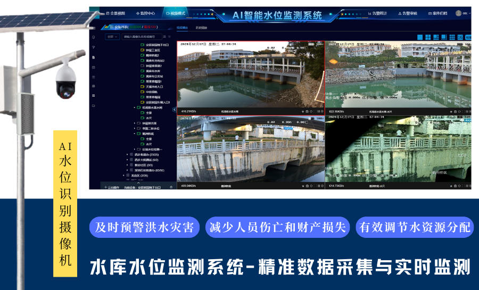Pause the top-left video pane stream

318,111
